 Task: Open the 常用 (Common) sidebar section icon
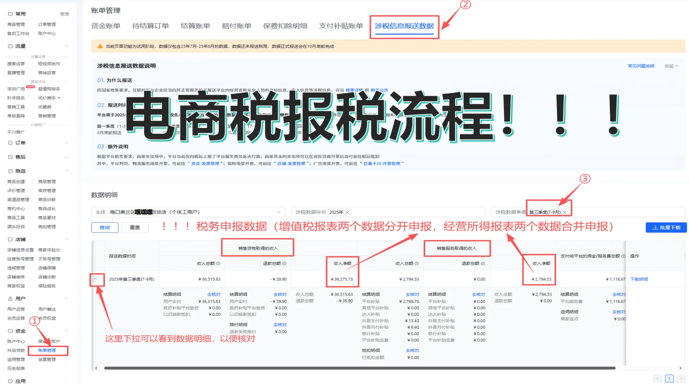pos(10,14)
